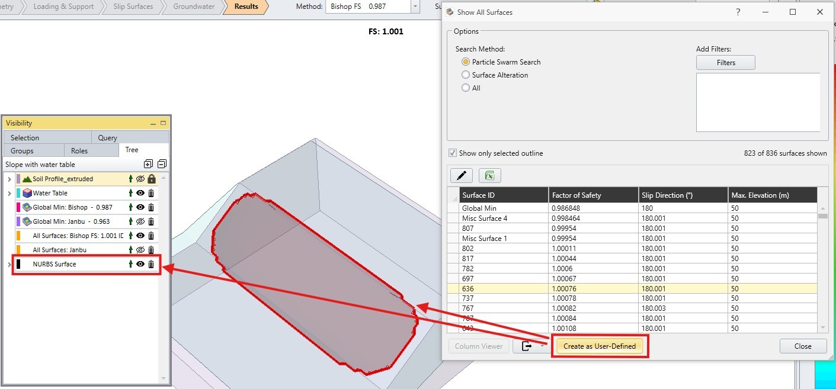The height and width of the screenshot is (389, 836).
Task: Delete NURBS Surface using trash icon
Action: click(x=151, y=264)
